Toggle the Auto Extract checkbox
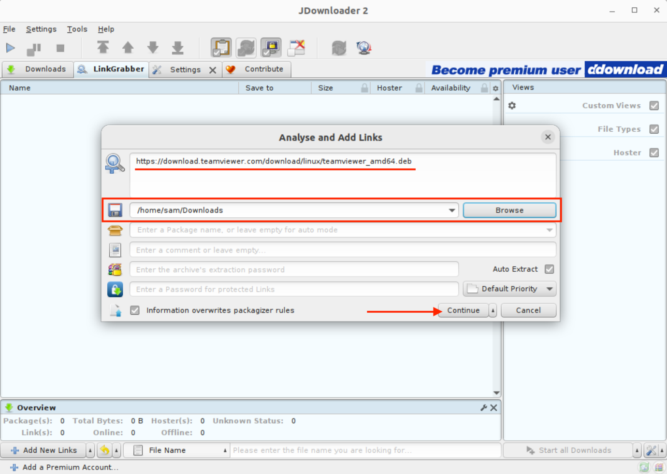Screen dimensions: 667x474 click(549, 269)
